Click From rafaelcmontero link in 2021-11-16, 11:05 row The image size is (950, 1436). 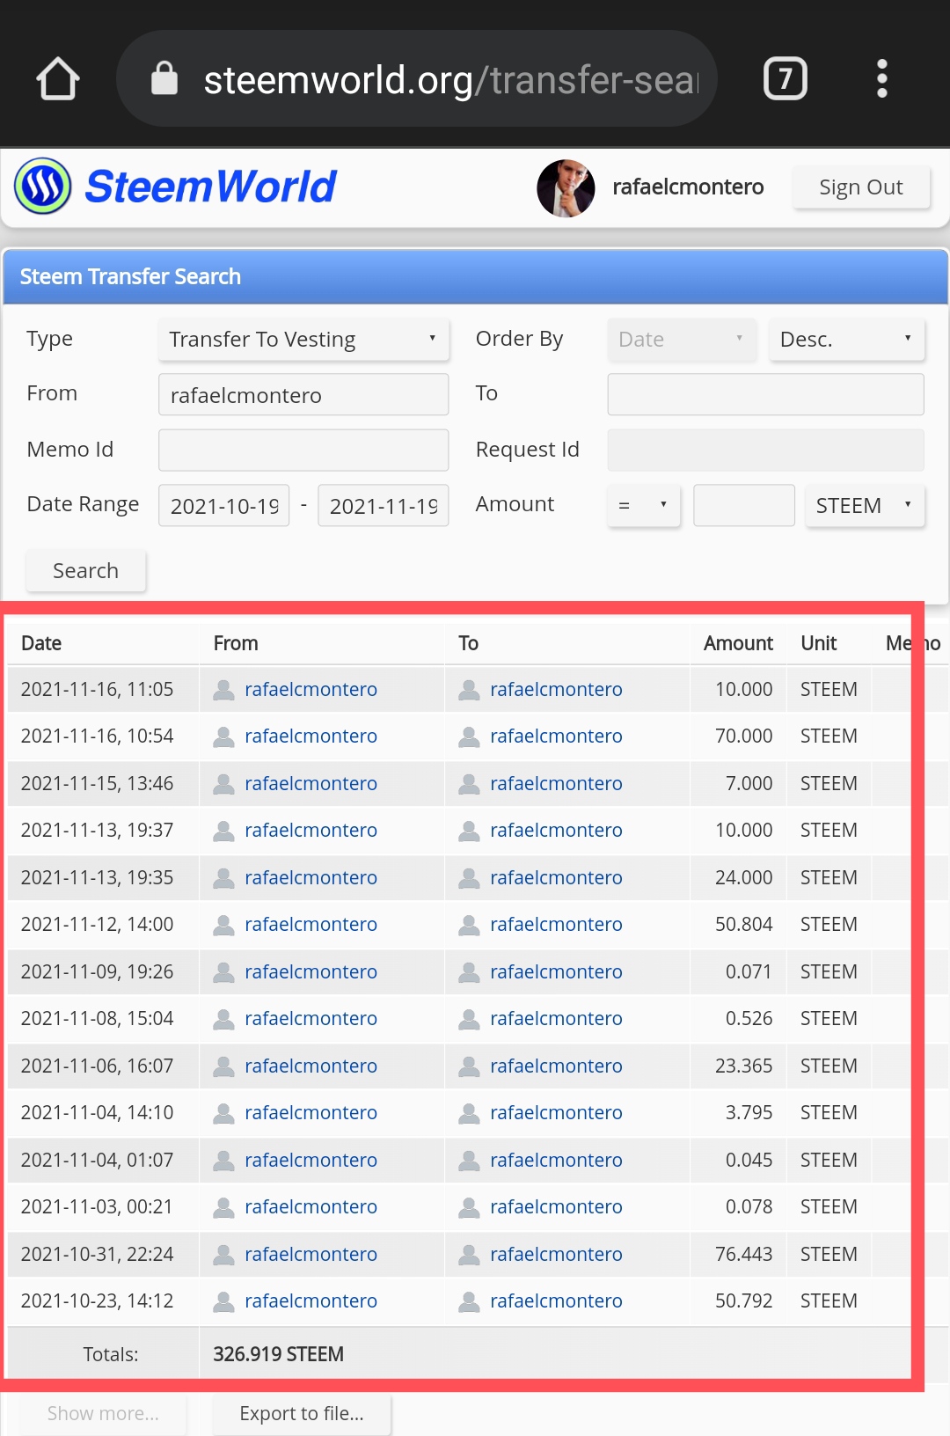click(311, 690)
